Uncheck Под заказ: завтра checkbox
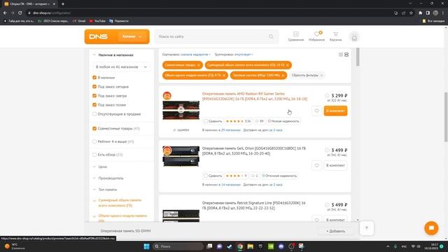This screenshot has width=448, height=252. (94, 96)
